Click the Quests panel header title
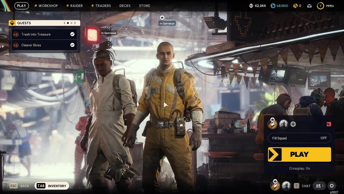This screenshot has height=194, width=344. coord(24,23)
